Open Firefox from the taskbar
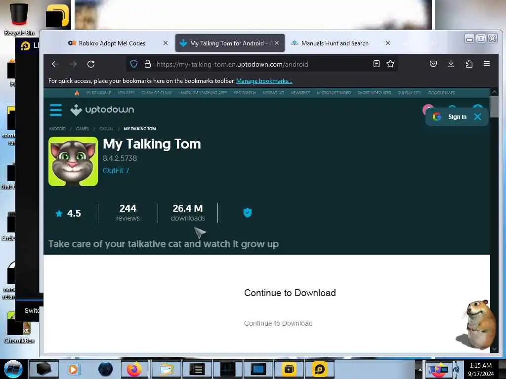Screen dimensions: 506x379 pos(134,369)
